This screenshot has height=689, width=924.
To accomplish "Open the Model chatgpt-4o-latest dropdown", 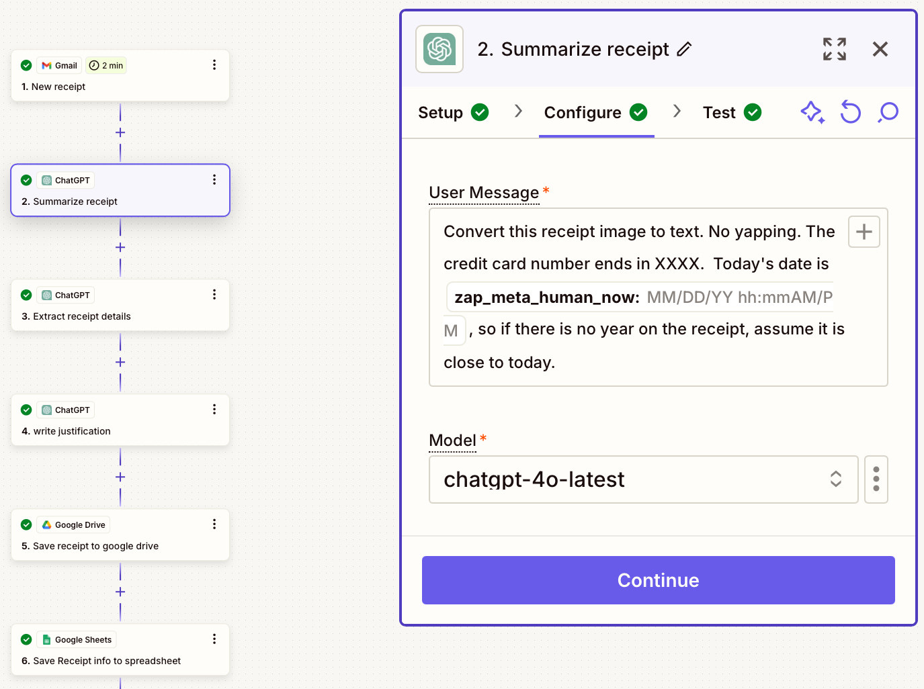I will [x=644, y=479].
